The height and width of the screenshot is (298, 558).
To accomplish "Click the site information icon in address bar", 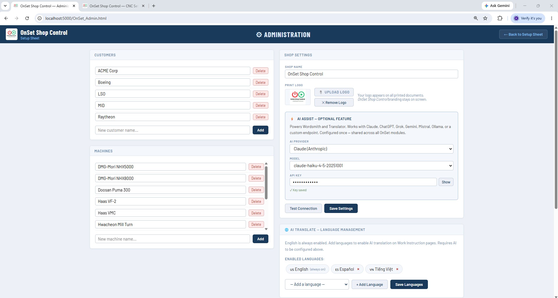I will point(40,18).
